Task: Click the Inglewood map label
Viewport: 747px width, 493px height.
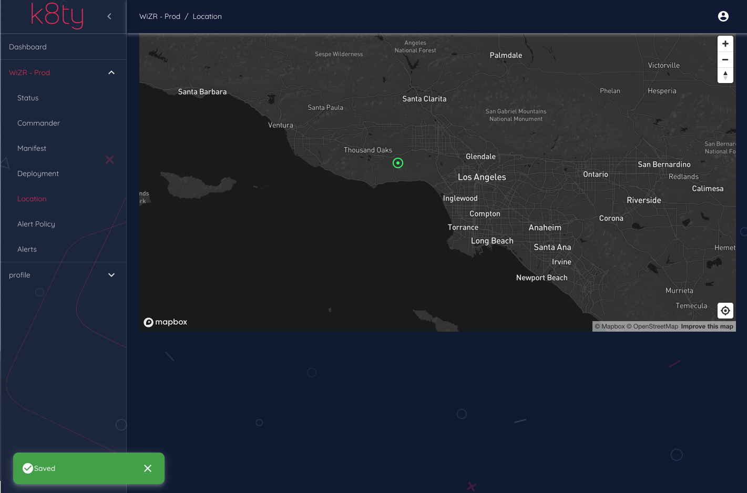Action: [461, 198]
